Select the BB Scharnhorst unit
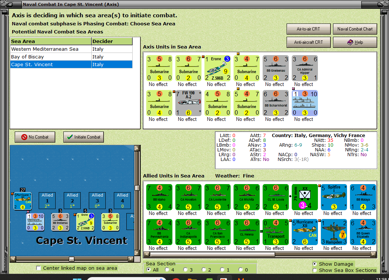The height and width of the screenshot is (280, 389). (x=276, y=103)
